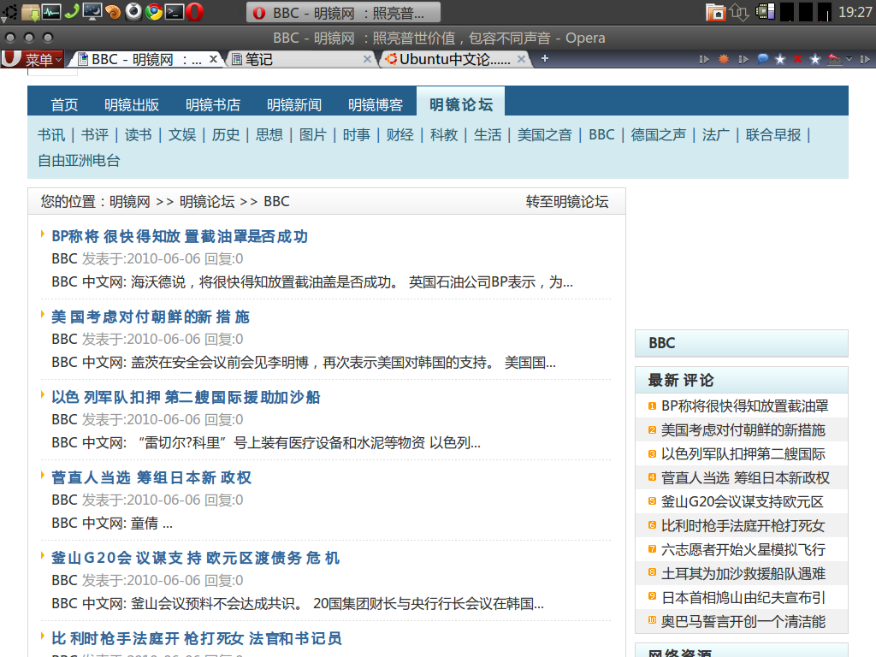Screen dimensions: 876x657
Task: Expand the arrow beside closed tabs icon
Action: click(849, 59)
